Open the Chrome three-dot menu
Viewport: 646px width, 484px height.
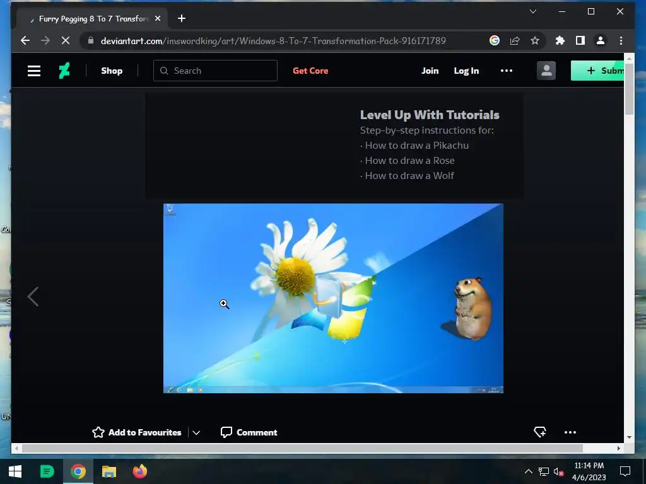tap(621, 40)
